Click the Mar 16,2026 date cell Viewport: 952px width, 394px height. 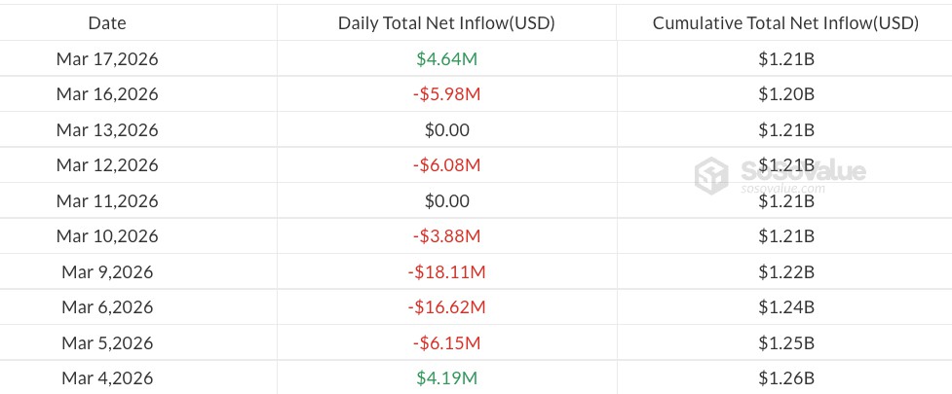107,94
